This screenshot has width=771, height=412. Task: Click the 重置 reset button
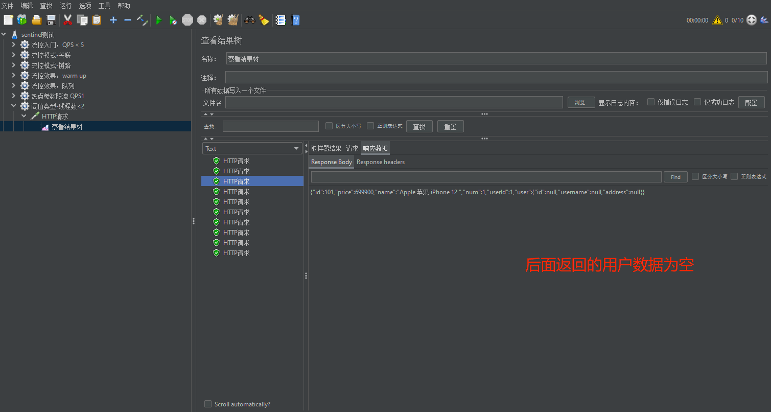point(451,126)
